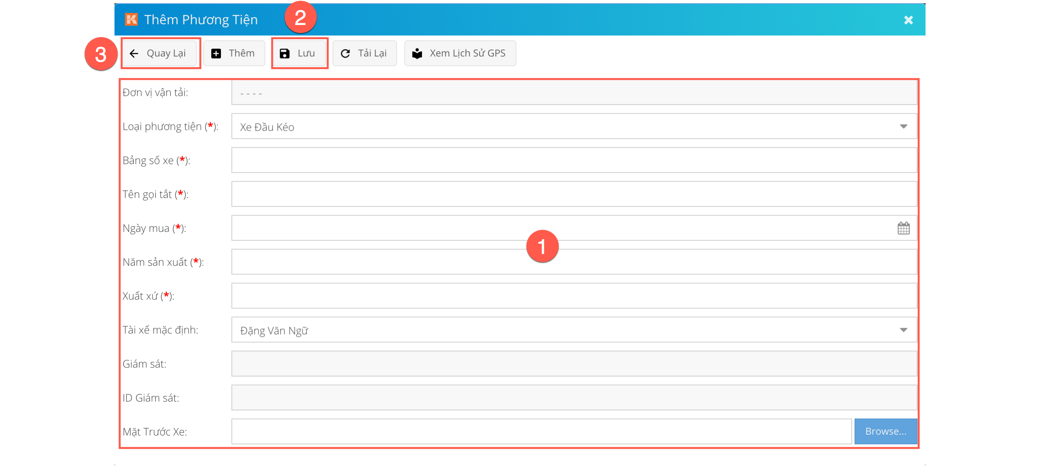
Task: Click into the Tên gọi tắt field
Action: [573, 194]
